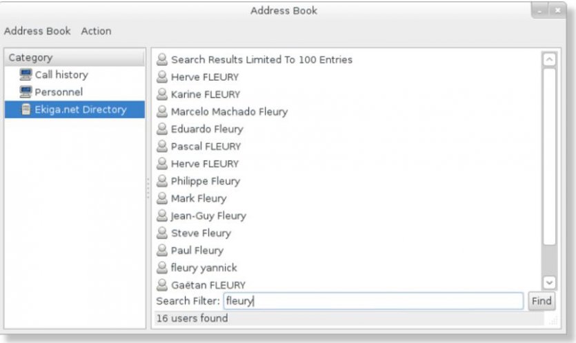576x343 pixels.
Task: Open the Action menu
Action: coord(96,31)
